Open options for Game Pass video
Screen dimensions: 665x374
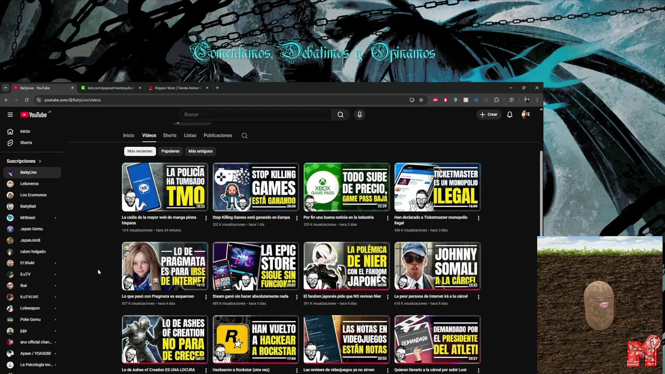click(x=388, y=218)
